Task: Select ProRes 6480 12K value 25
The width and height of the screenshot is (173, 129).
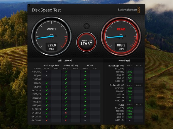Action: [130, 101]
